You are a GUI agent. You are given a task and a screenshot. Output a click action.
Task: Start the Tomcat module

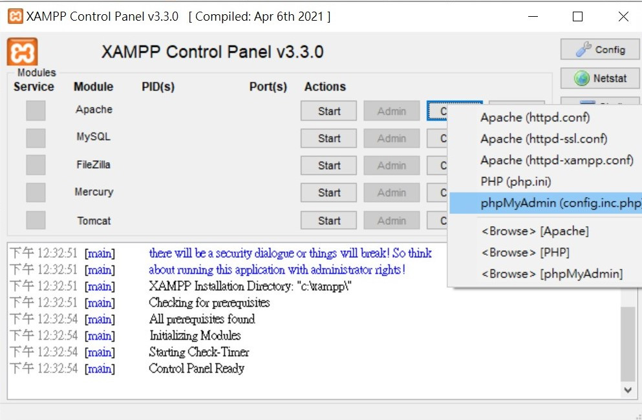click(329, 220)
